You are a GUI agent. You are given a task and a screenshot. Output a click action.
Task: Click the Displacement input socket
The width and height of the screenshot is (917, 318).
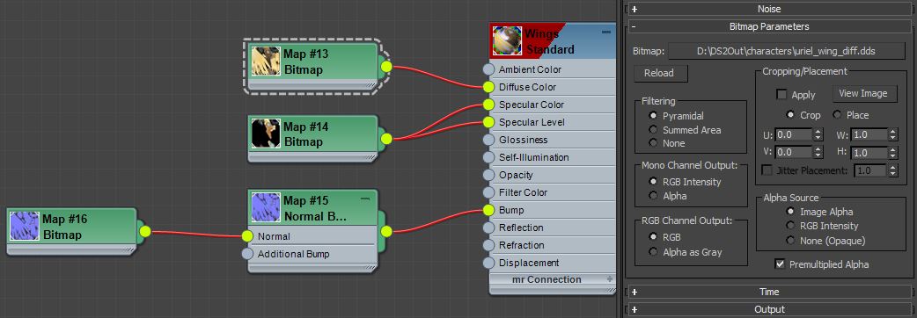click(x=489, y=264)
